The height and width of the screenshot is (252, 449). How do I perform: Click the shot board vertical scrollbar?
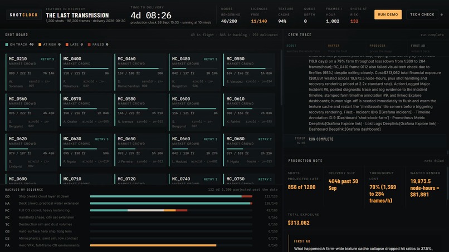pos(281,77)
